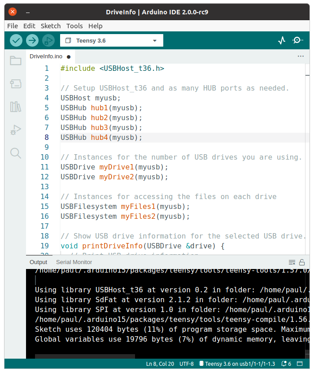The width and height of the screenshot is (314, 373).
Task: Switch to the Output tab
Action: (x=38, y=262)
